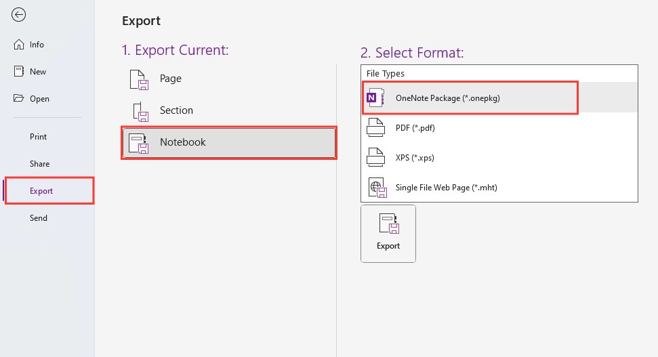Choose Section as export scope

(229, 110)
